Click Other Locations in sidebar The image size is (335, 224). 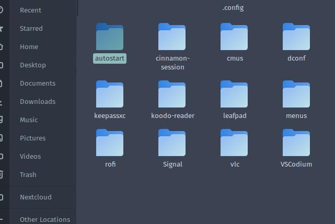[x=45, y=219]
